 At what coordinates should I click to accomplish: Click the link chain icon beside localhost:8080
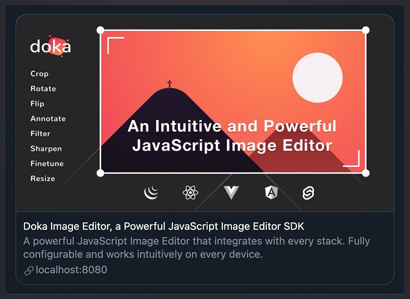29,271
